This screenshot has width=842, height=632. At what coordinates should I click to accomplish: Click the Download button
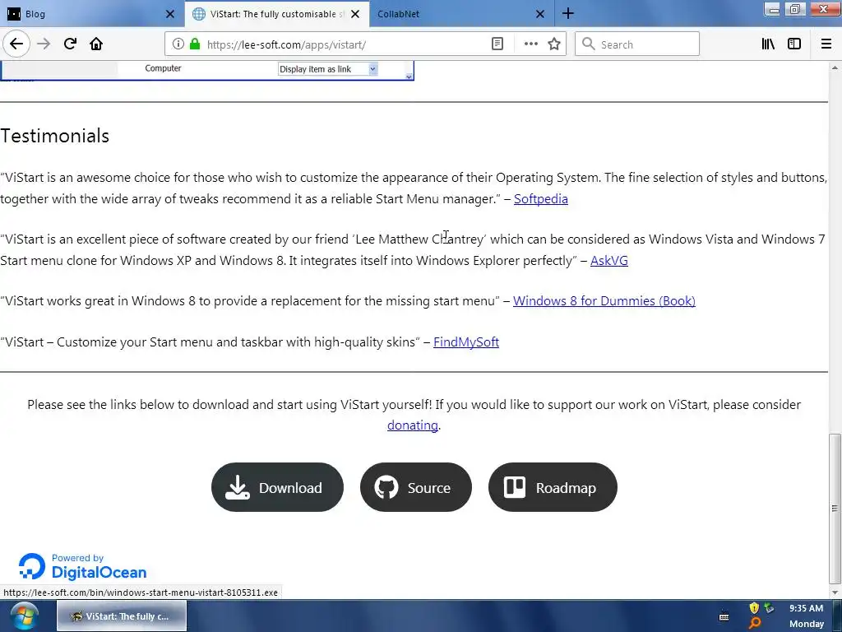(277, 487)
